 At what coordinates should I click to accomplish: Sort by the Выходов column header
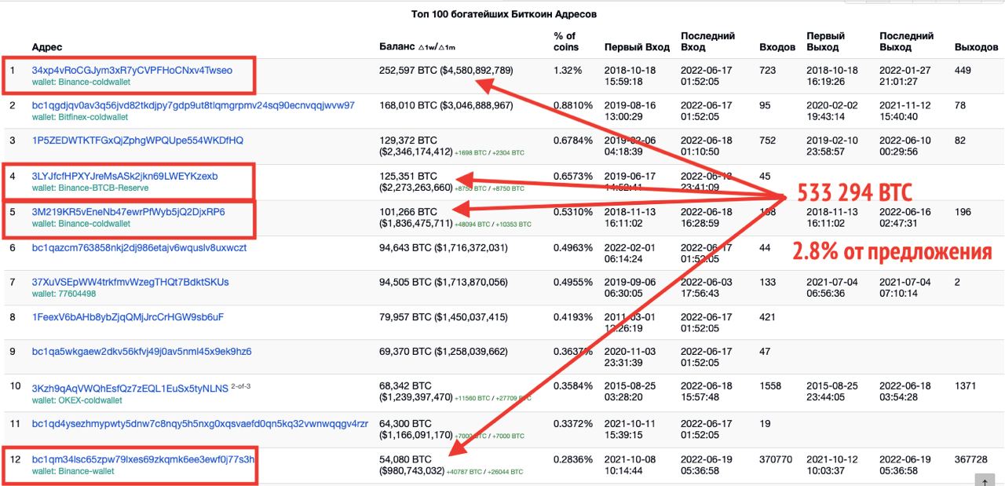coord(976,47)
